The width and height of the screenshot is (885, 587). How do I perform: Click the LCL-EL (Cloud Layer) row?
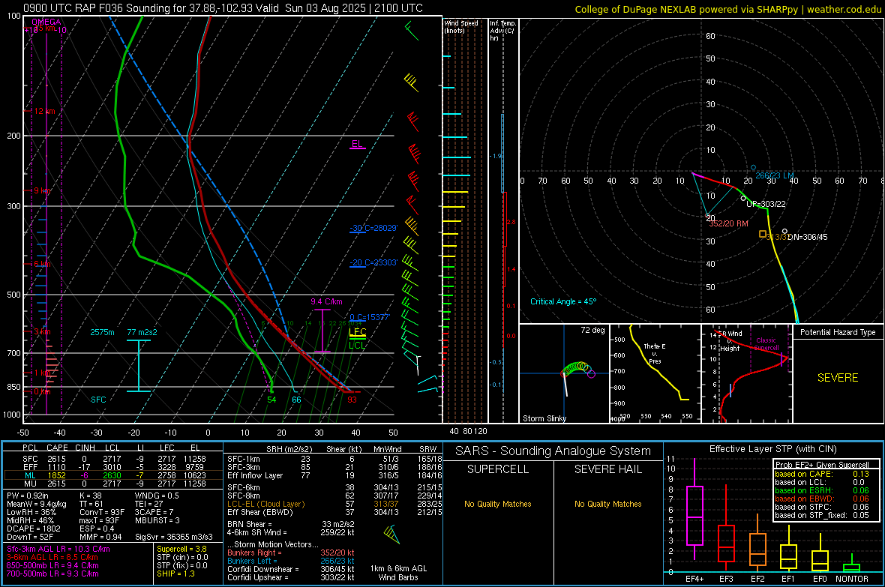[x=334, y=504]
